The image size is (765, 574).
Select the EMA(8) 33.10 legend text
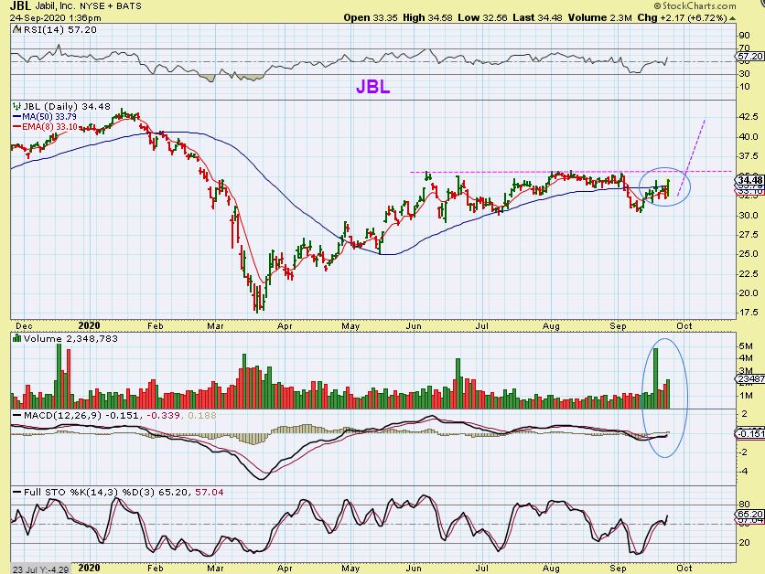click(49, 127)
